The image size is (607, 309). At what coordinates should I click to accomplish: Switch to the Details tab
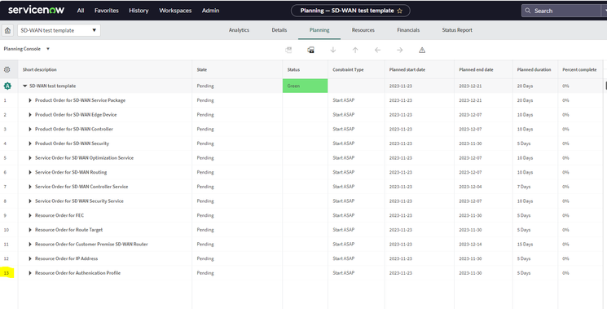point(279,30)
